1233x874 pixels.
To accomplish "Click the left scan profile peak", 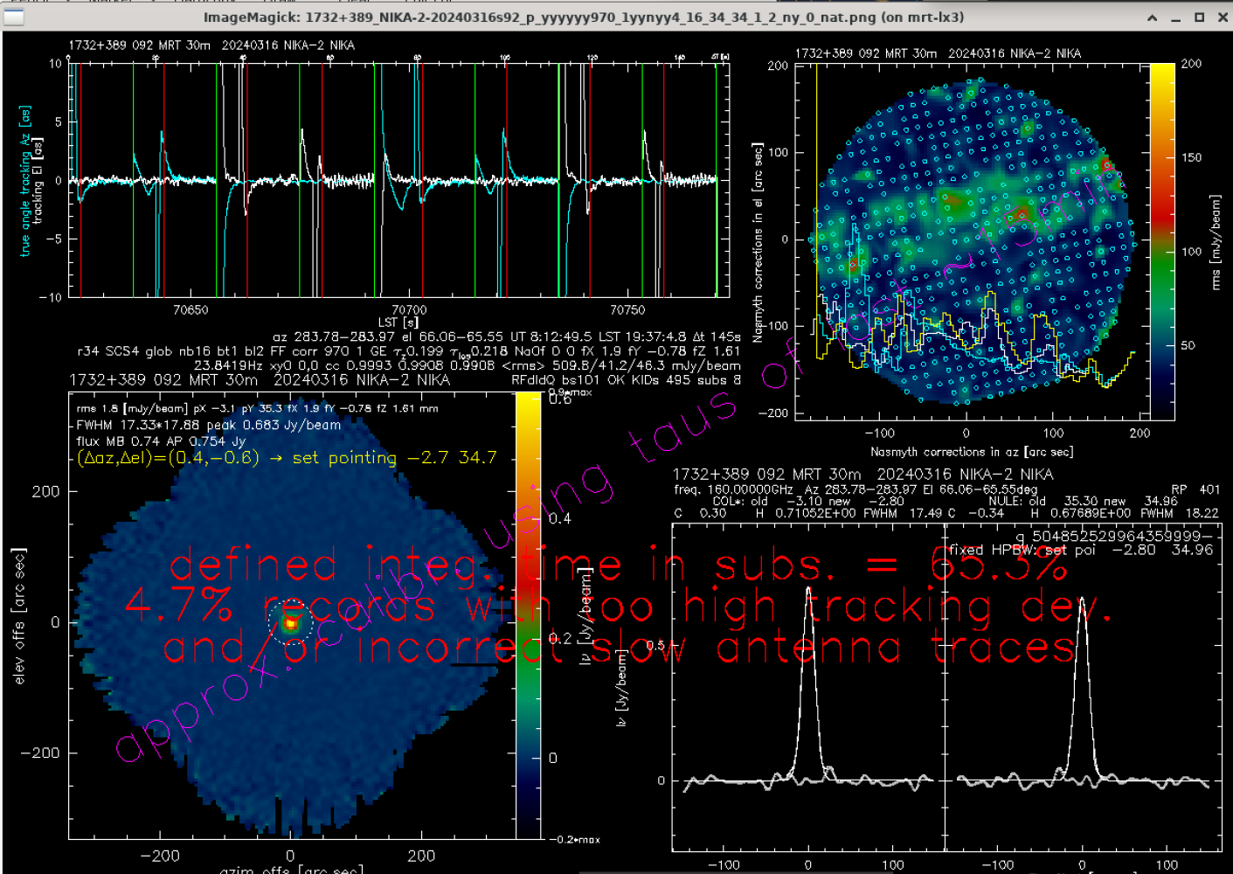I will (808, 594).
